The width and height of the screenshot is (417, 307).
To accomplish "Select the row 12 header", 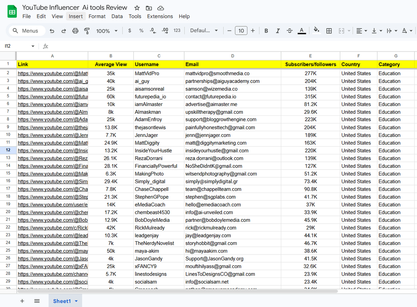I will point(8,151).
